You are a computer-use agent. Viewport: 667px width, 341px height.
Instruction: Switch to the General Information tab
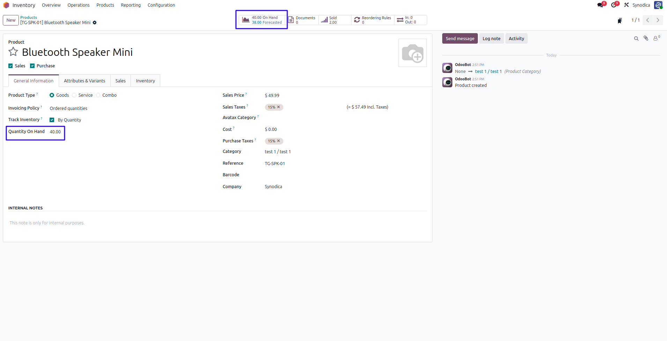[34, 81]
